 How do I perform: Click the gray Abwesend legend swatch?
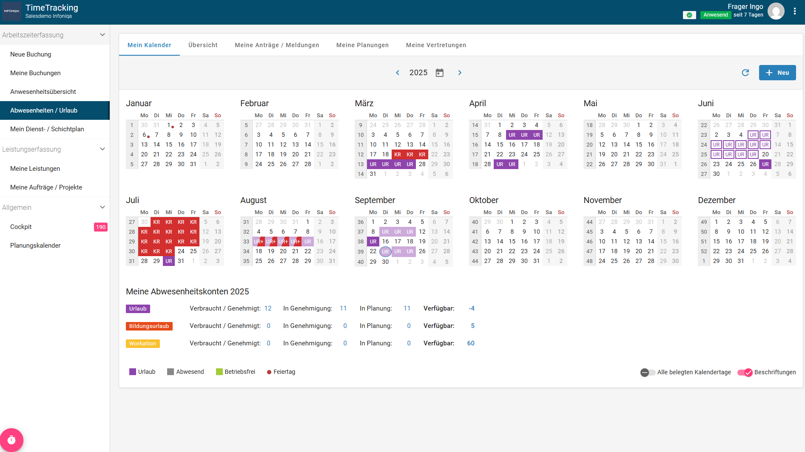tap(171, 372)
